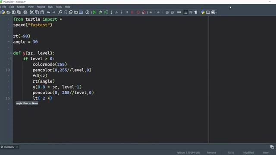The image size is (276, 155).
Task: Abort the debugger with the red stop icon
Action: 132,12
